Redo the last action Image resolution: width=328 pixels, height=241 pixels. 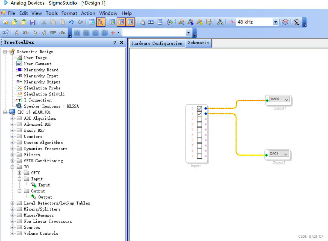click(80, 22)
